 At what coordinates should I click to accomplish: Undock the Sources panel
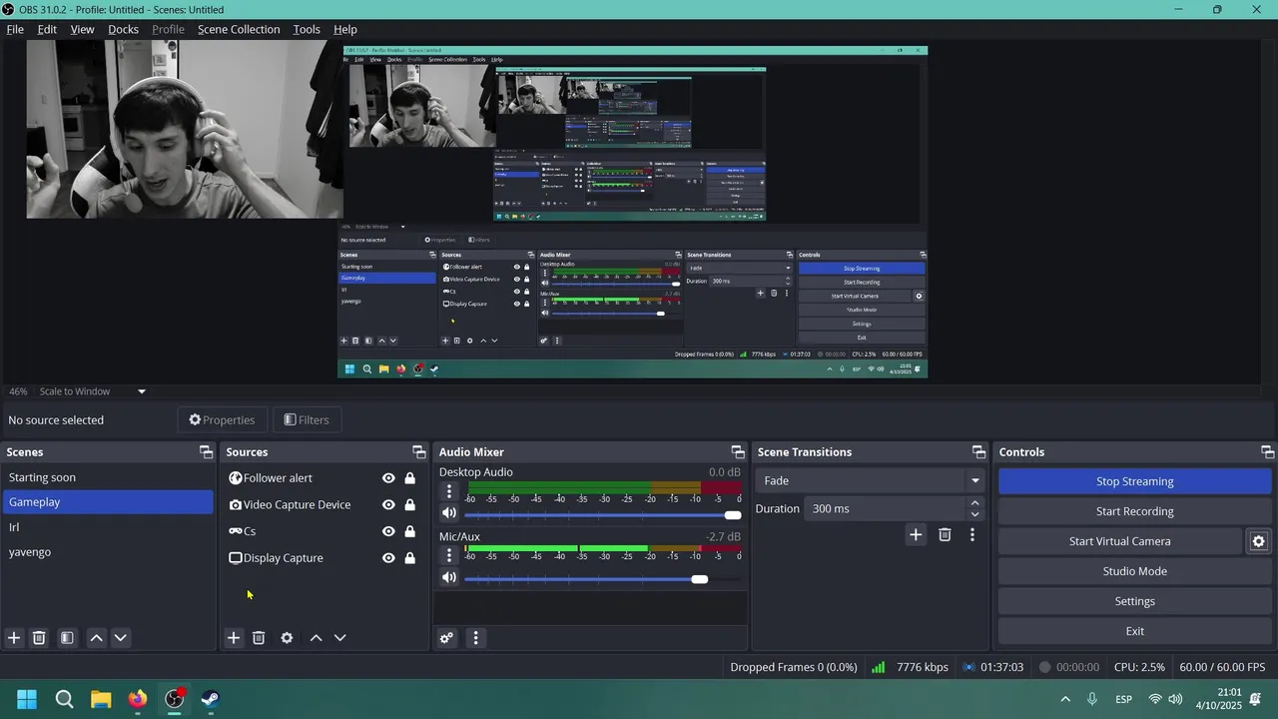coord(419,451)
